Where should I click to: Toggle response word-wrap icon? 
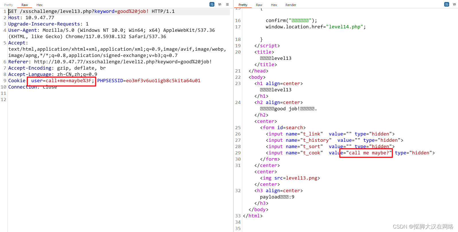[x=447, y=4]
